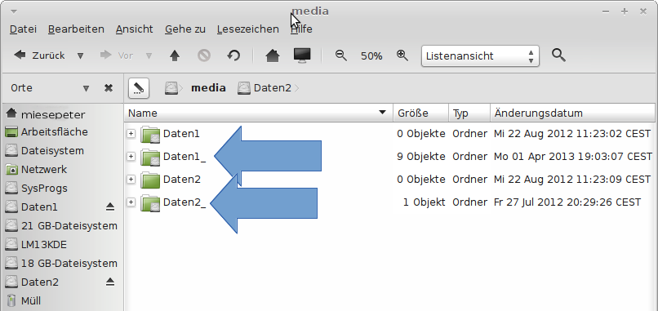The width and height of the screenshot is (658, 311).
Task: Open the Listenansicht view mode dropdown
Action: coord(480,56)
